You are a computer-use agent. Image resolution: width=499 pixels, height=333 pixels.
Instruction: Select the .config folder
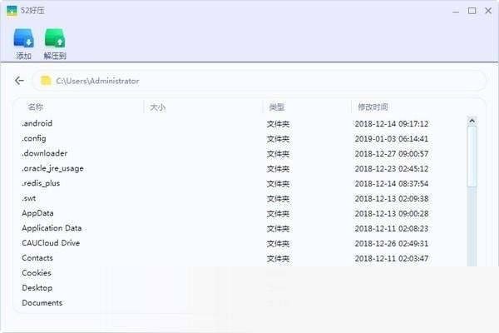coord(34,139)
